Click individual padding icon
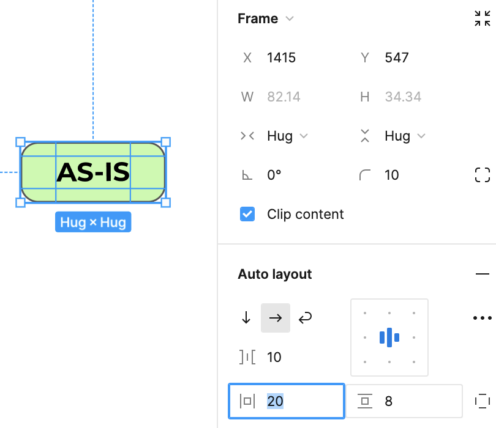Image resolution: width=496 pixels, height=428 pixels. (483, 401)
